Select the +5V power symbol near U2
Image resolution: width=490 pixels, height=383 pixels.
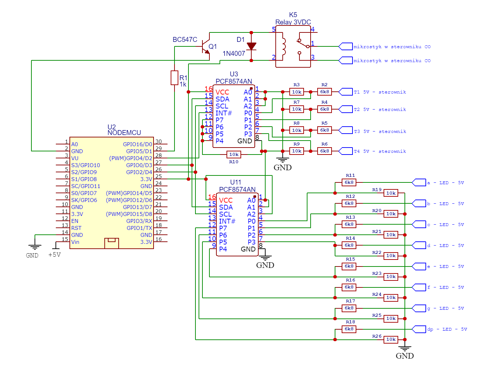click(54, 248)
